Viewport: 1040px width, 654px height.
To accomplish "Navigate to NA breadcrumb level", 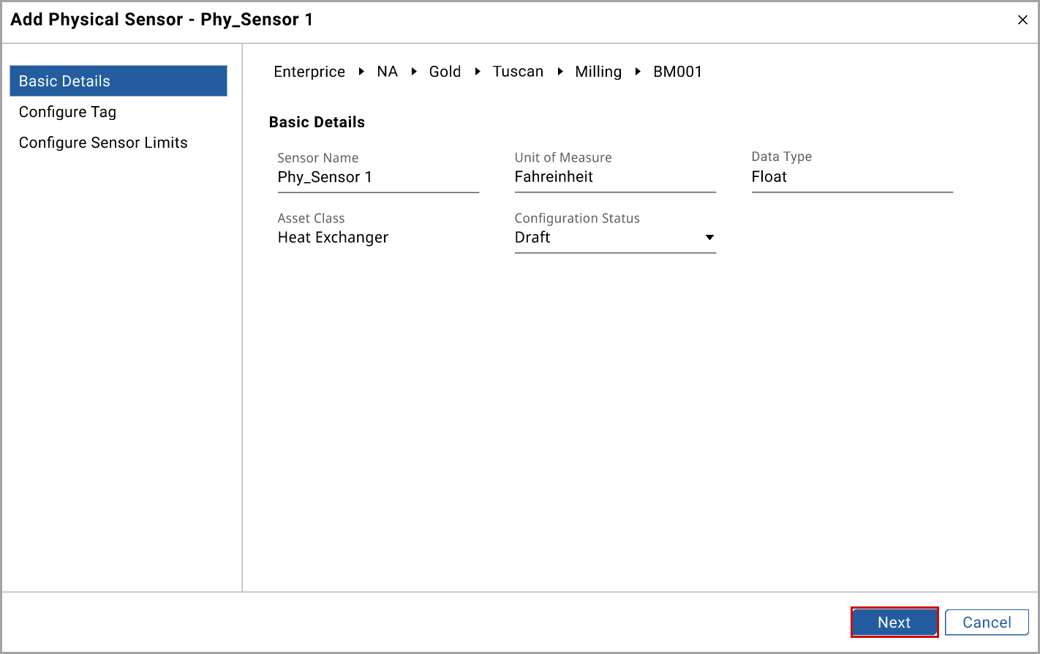I will point(387,72).
